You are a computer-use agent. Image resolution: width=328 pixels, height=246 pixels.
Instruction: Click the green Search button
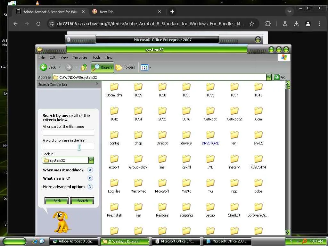tap(82, 201)
